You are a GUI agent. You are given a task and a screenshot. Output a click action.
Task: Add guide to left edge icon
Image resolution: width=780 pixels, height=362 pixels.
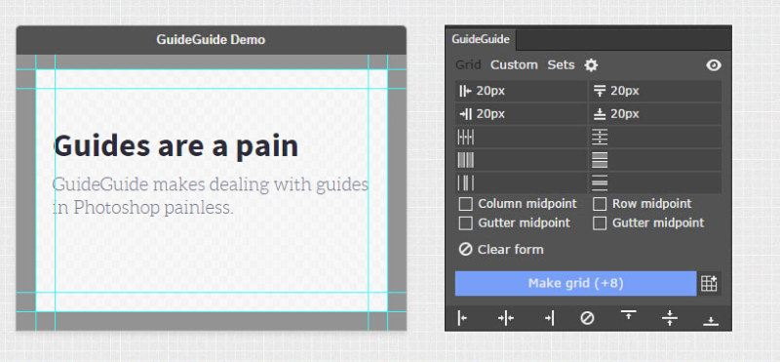pos(462,318)
